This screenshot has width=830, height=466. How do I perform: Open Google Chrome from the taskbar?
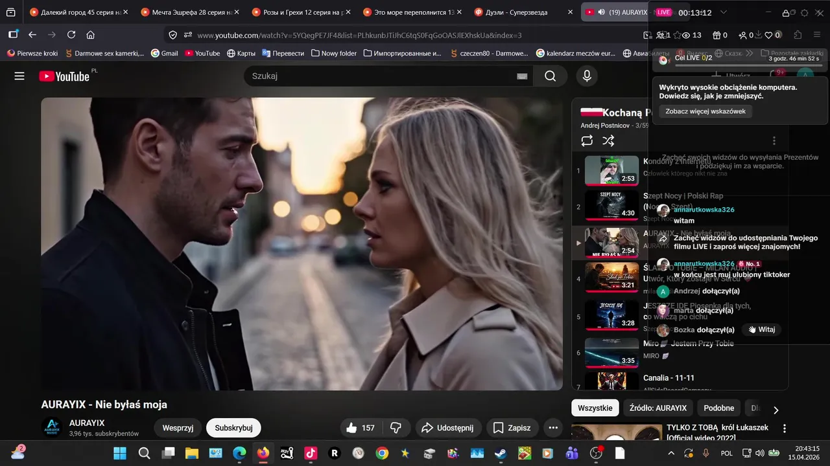pyautogui.click(x=382, y=453)
